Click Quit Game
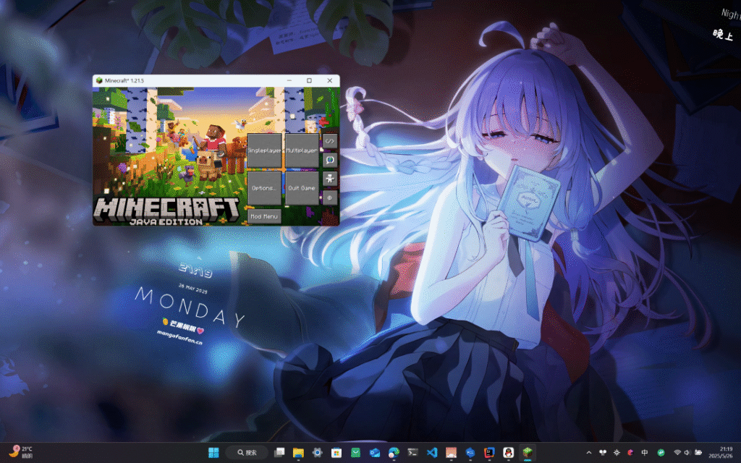This screenshot has height=463, width=741. coord(302,187)
